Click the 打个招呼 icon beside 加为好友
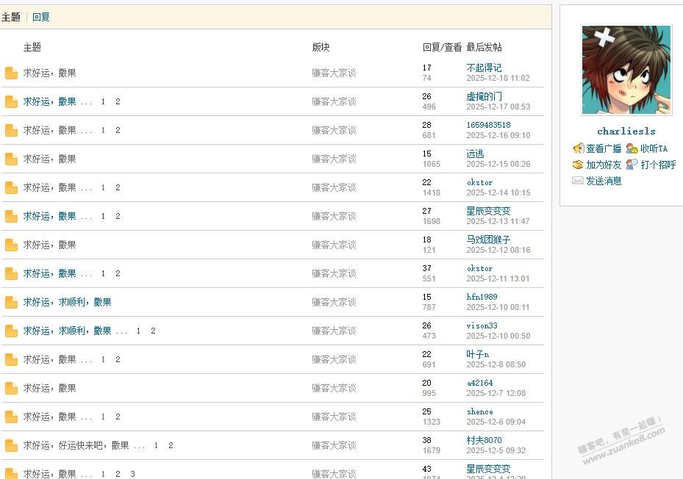Screen dimensions: 683x479 632,165
